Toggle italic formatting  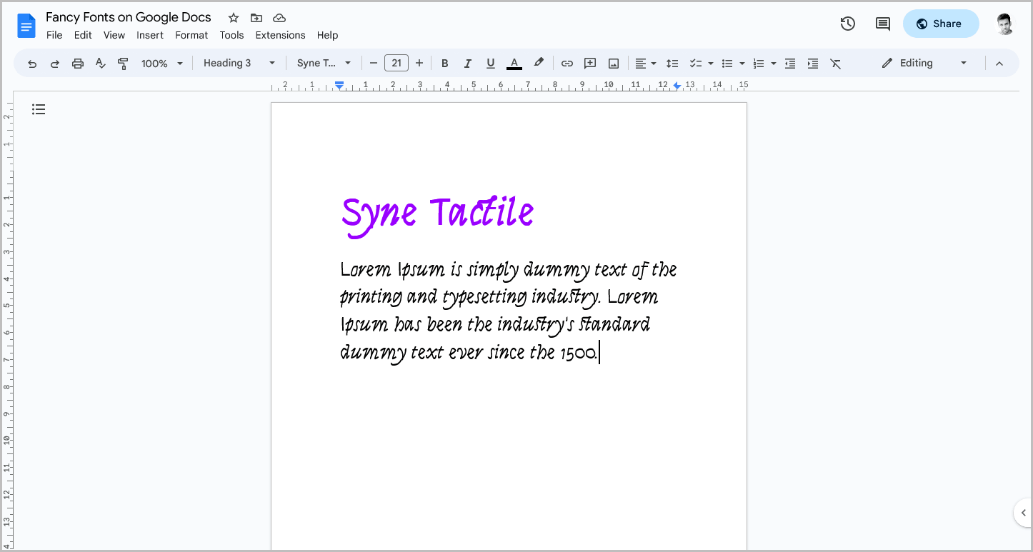(468, 63)
